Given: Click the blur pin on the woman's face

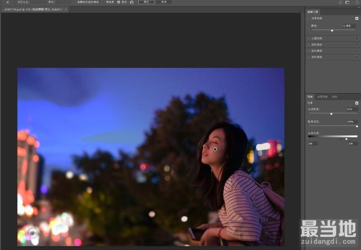Looking at the screenshot, I should [x=215, y=149].
